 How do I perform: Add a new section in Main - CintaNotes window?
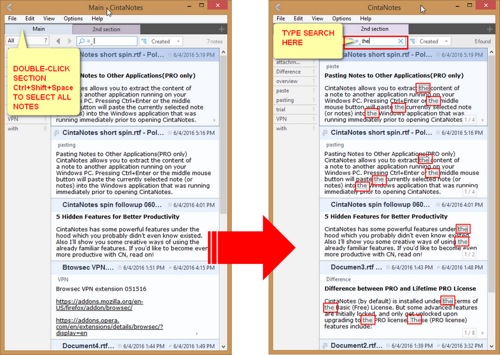pyautogui.click(x=222, y=29)
